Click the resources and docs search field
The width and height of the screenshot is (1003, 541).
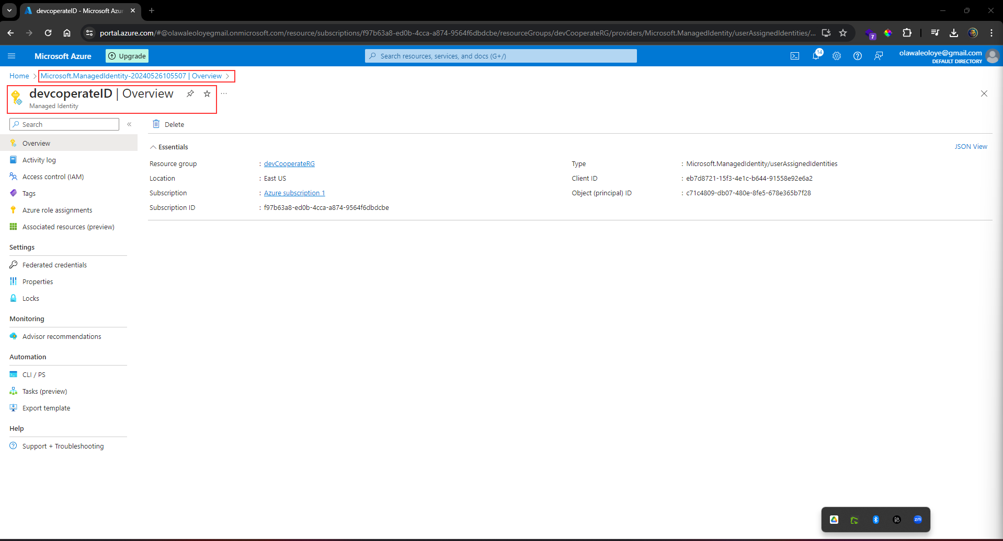(x=500, y=56)
